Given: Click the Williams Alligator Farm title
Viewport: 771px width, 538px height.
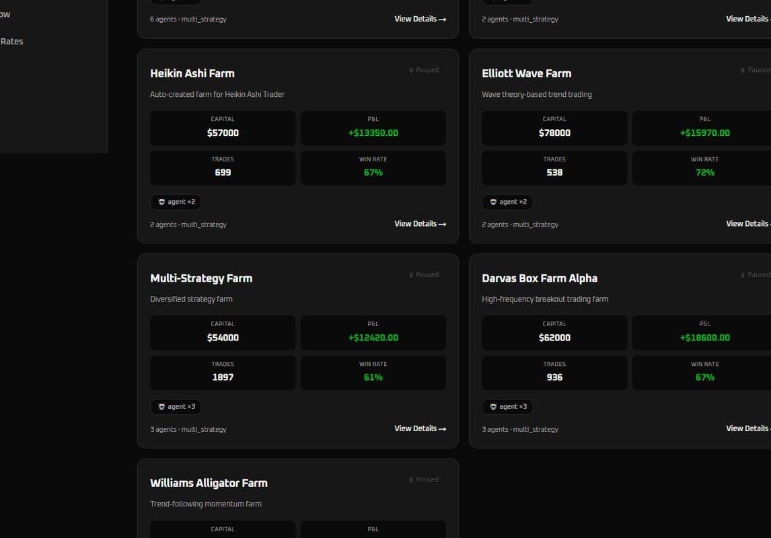Looking at the screenshot, I should [x=209, y=483].
